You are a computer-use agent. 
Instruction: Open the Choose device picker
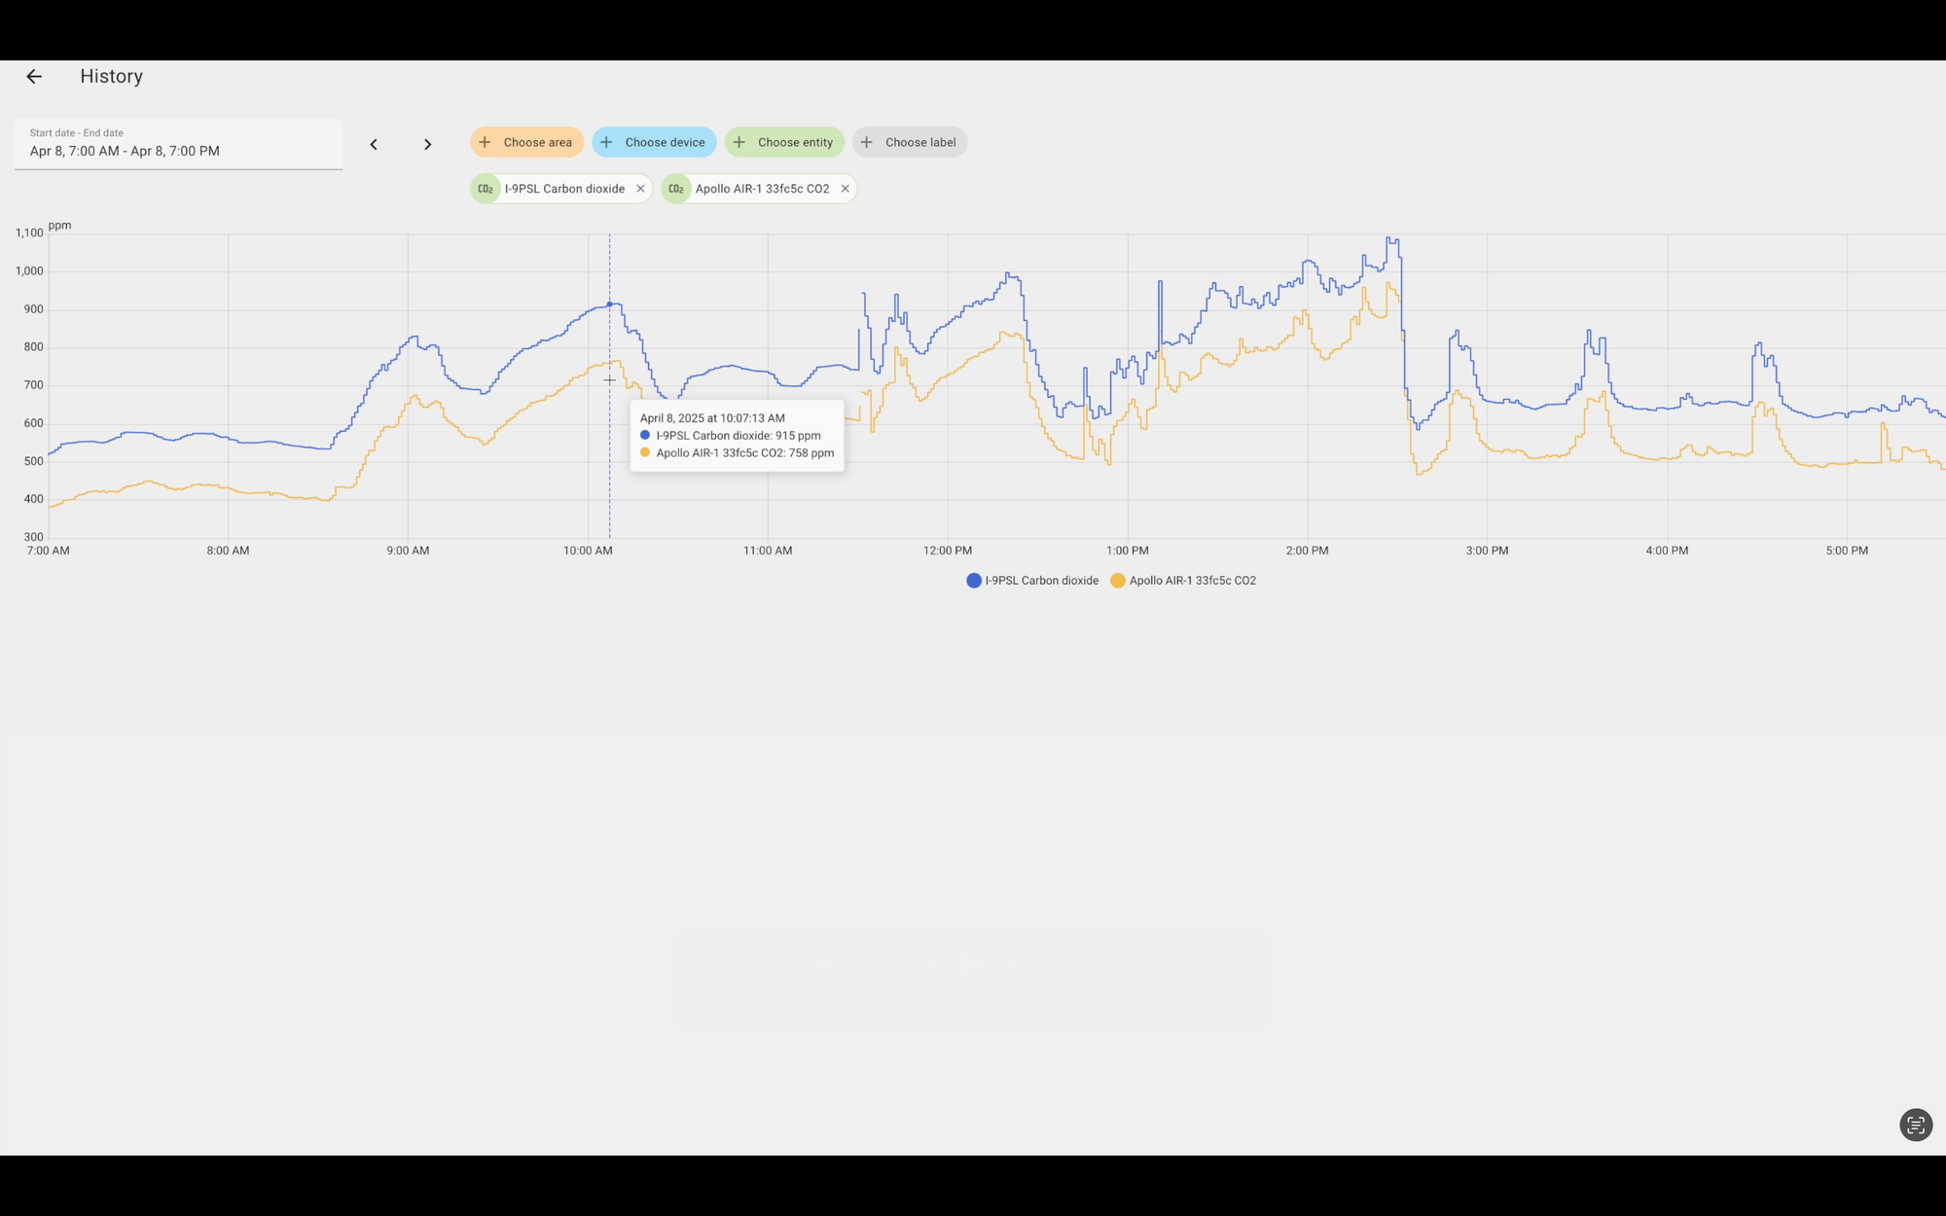[654, 142]
